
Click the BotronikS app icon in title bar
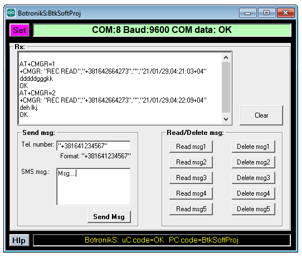click(x=11, y=13)
